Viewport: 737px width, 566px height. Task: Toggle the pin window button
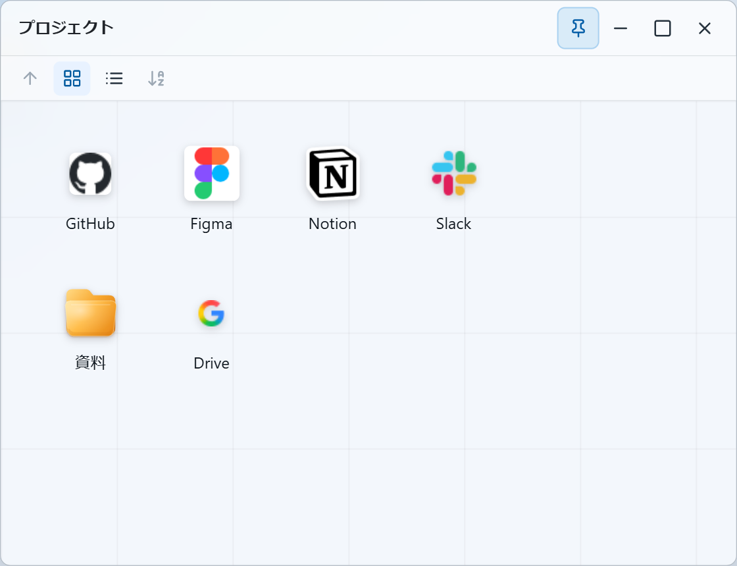coord(578,28)
